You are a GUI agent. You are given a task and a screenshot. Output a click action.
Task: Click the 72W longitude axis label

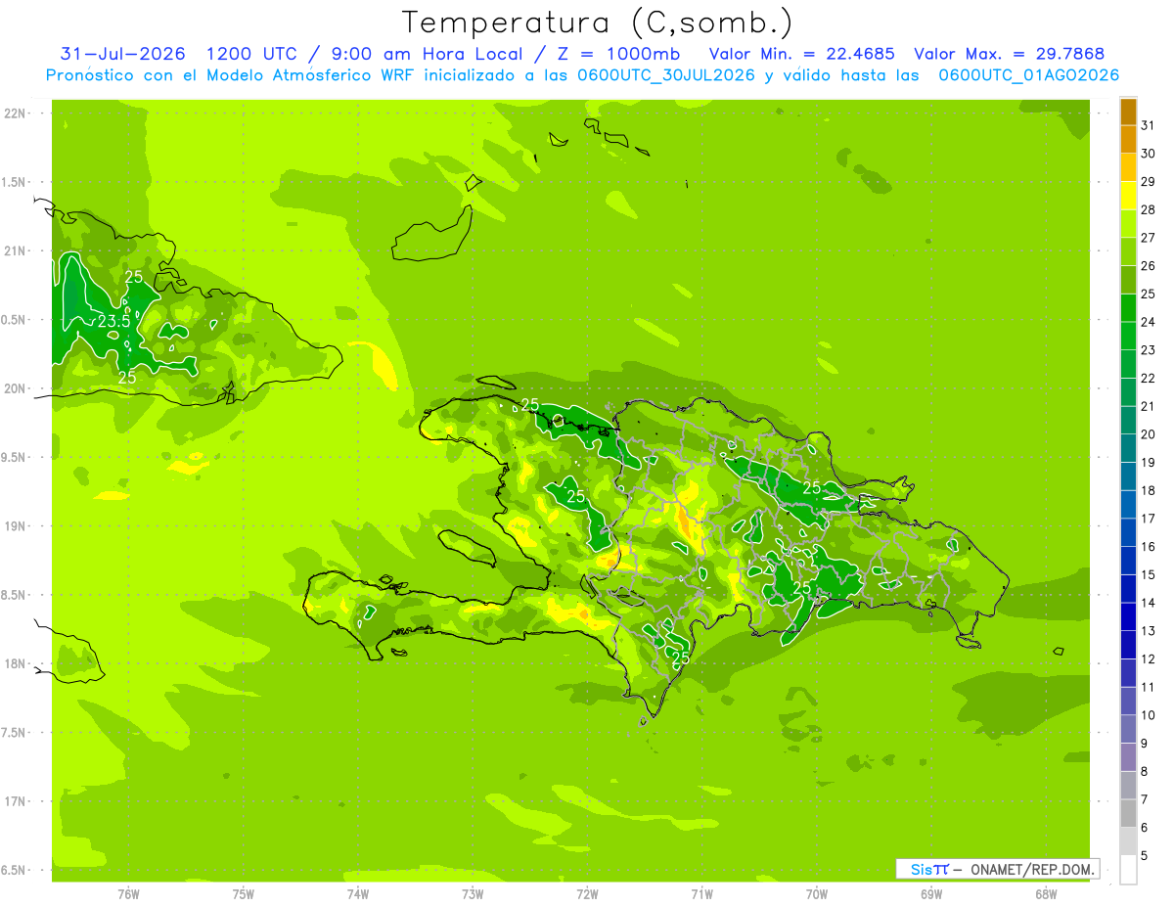(x=587, y=893)
